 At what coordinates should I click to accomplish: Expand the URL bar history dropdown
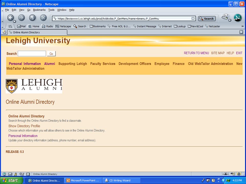193,18
